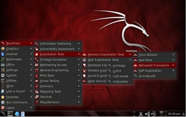Open the terminal from the taskbar
This screenshot has width=186, height=117.
pos(10,114)
